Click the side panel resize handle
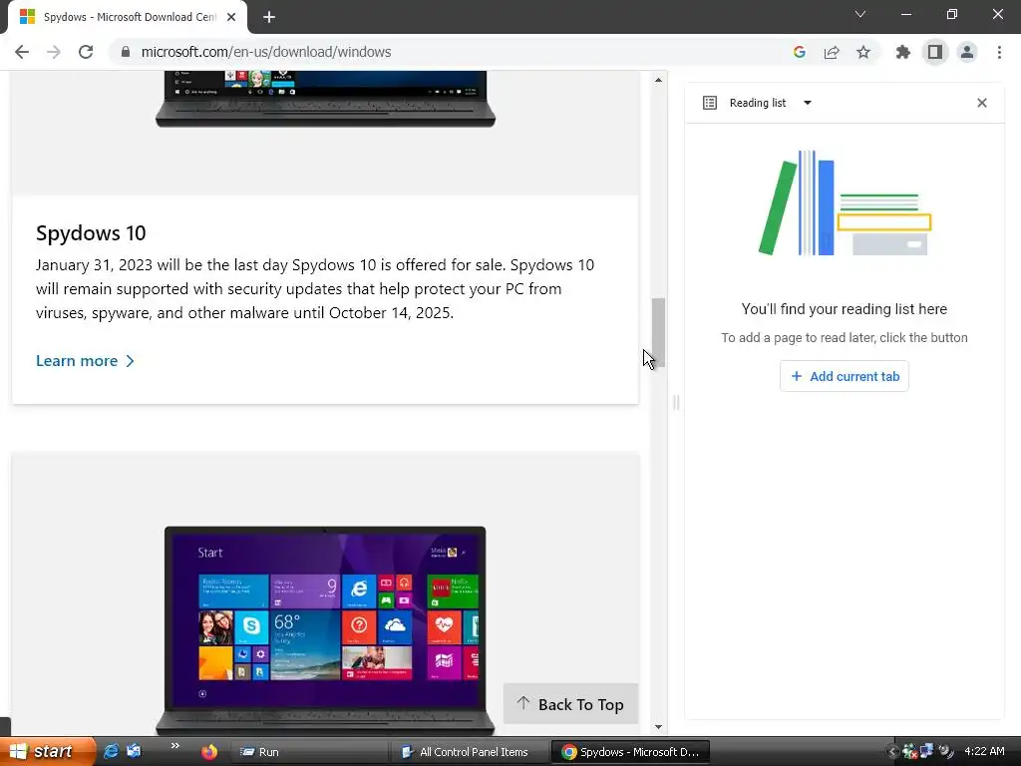The image size is (1021, 766). [676, 403]
